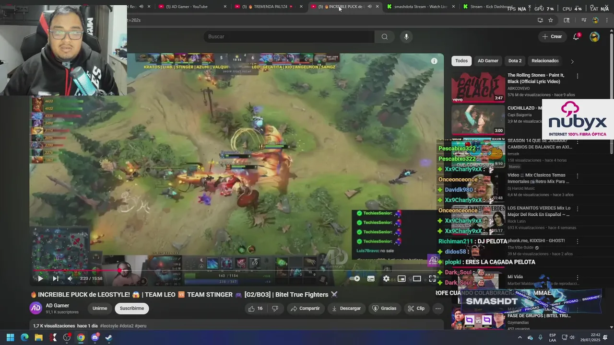
Task: Open the AD Gamer channel avatar
Action: (x=36, y=309)
